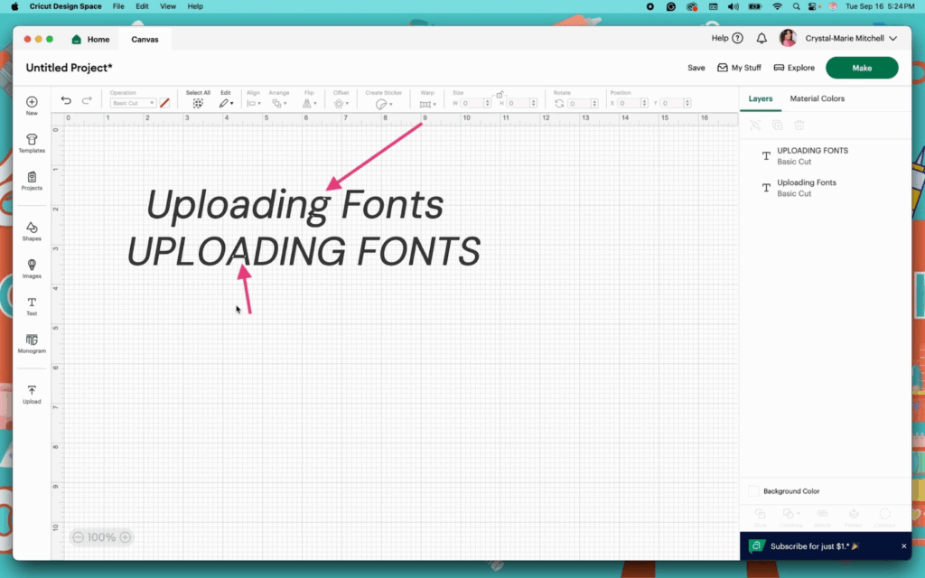Open the Align dropdown
Viewport: 925px width, 578px height.
[x=254, y=103]
